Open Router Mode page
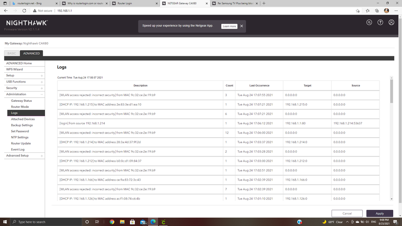 click(x=20, y=107)
